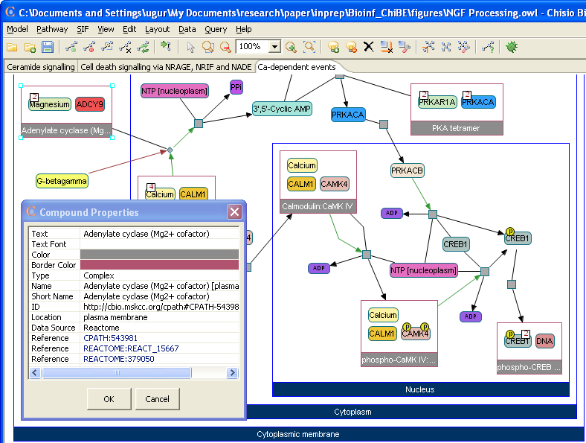Click the Save diskette icon in toolbar
This screenshot has height=443, width=586.
[48, 47]
